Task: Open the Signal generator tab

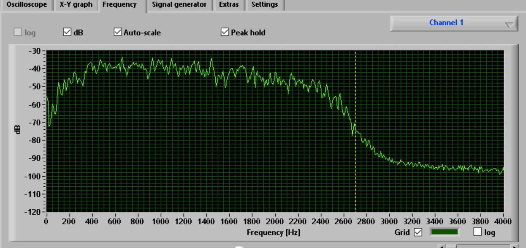Action: tap(179, 5)
